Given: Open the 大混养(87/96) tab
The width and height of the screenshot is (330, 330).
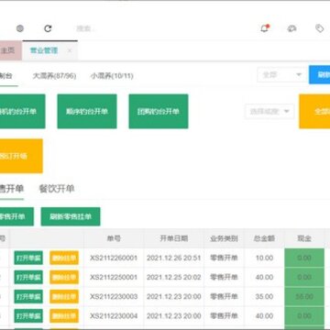Looking at the screenshot, I should click(54, 76).
